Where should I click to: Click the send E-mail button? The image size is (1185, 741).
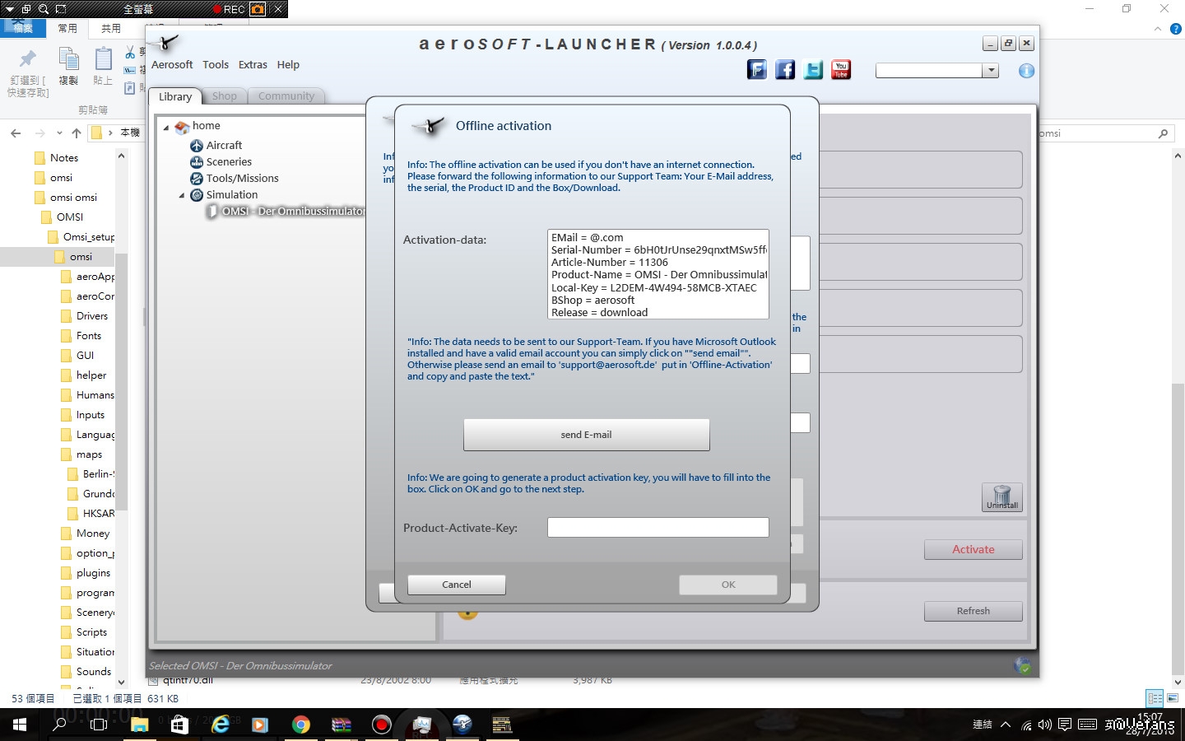point(587,435)
